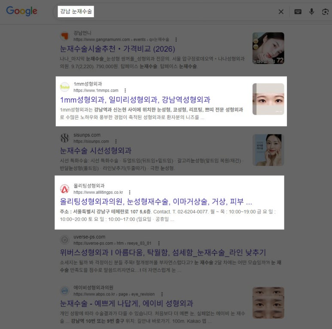The height and width of the screenshot is (329, 332).
Task: Open the 올리팅성형외과의원, 눈성형재수술 result title
Action: (156, 201)
